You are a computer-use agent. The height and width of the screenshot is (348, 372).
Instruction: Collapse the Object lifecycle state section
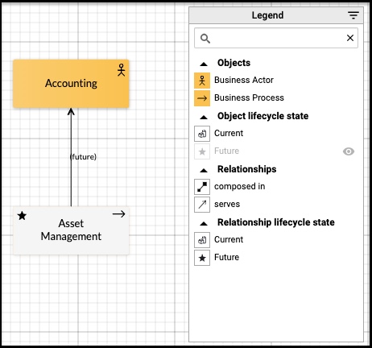pyautogui.click(x=204, y=117)
